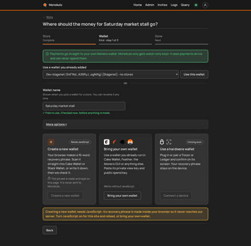Viewport: 251px width, 246px height.
Task: Click the Bring your own wallet button
Action: point(122,196)
